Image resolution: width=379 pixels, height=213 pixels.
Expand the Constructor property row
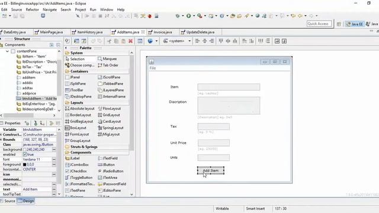[1, 134]
